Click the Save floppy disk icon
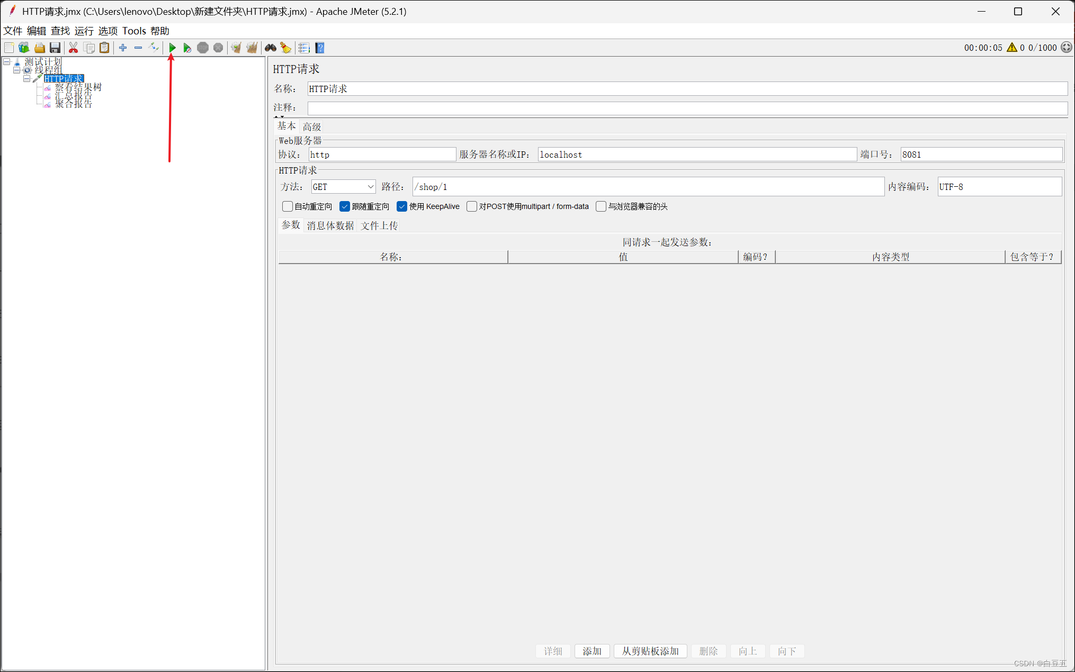 click(55, 48)
